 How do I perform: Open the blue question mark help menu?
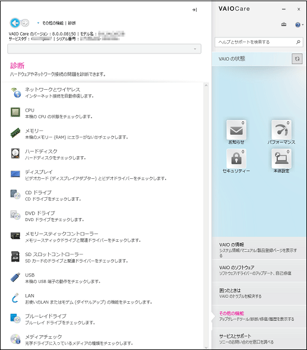[299, 24]
